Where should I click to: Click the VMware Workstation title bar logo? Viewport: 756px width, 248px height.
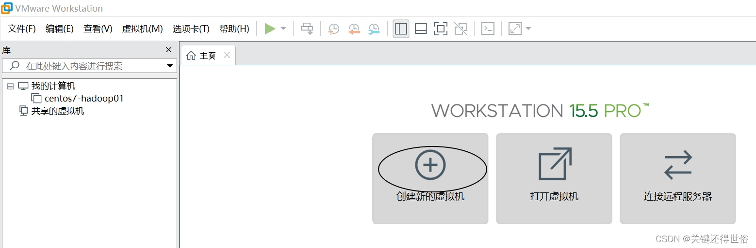point(6,8)
